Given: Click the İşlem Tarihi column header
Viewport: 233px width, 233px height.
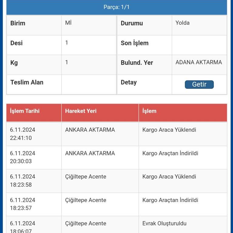Looking at the screenshot, I should (x=25, y=111).
